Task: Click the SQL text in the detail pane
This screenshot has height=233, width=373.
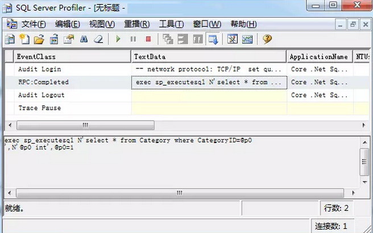Action: pos(128,144)
